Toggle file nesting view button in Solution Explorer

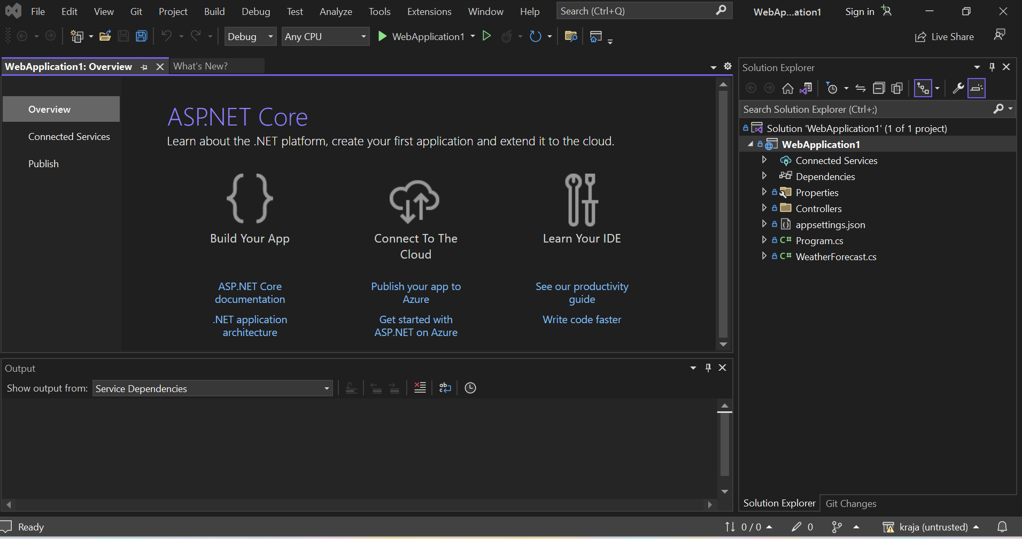coord(923,88)
